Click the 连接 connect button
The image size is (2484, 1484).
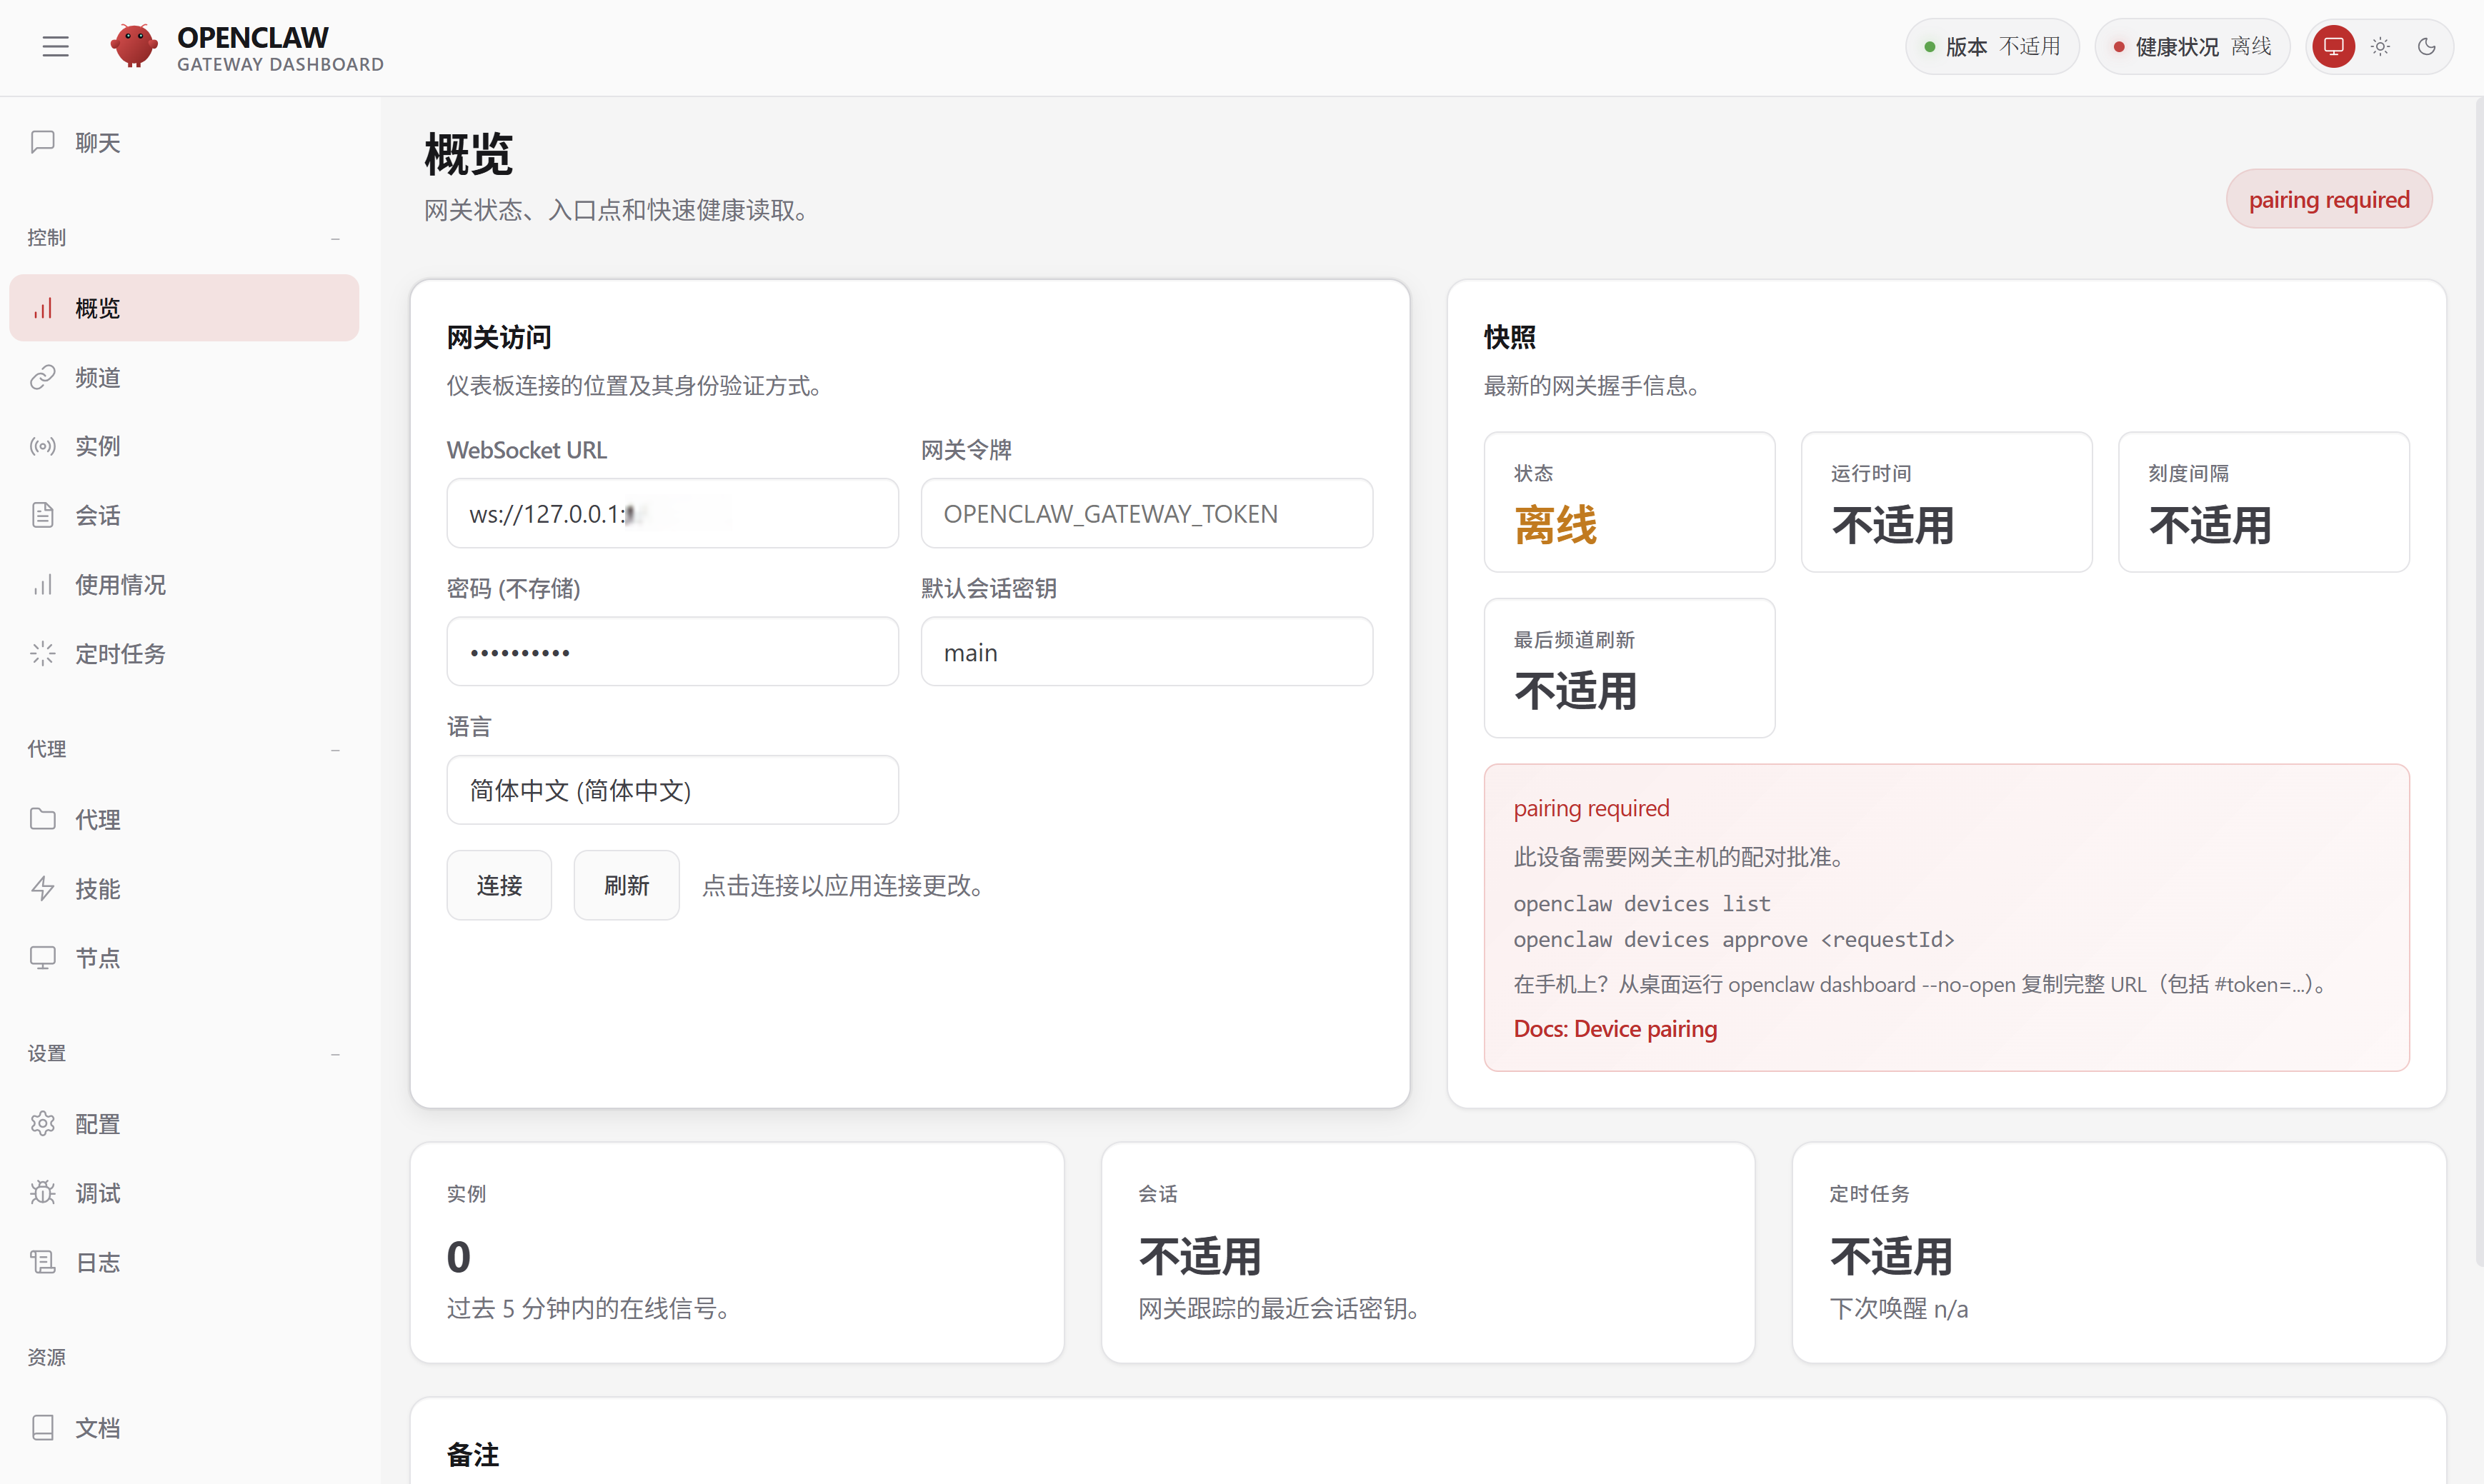point(498,885)
